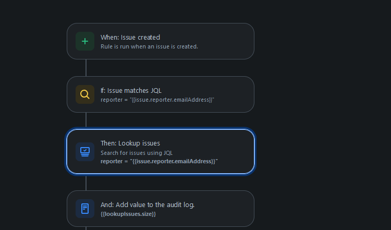Screen dimensions: 391x230
Task: Click the audit log document icon
Action: (x=85, y=209)
